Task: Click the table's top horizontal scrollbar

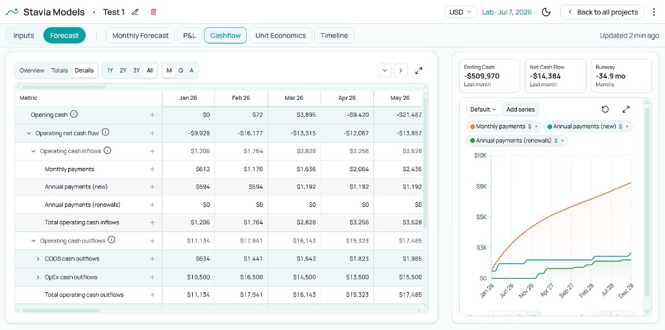Action: point(63,88)
